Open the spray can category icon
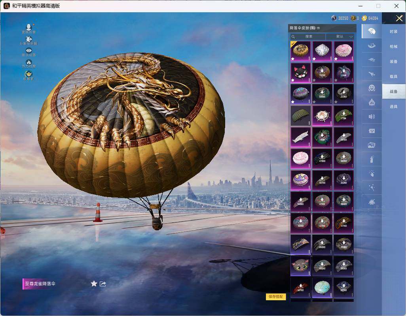This screenshot has height=316, width=406. 372,160
